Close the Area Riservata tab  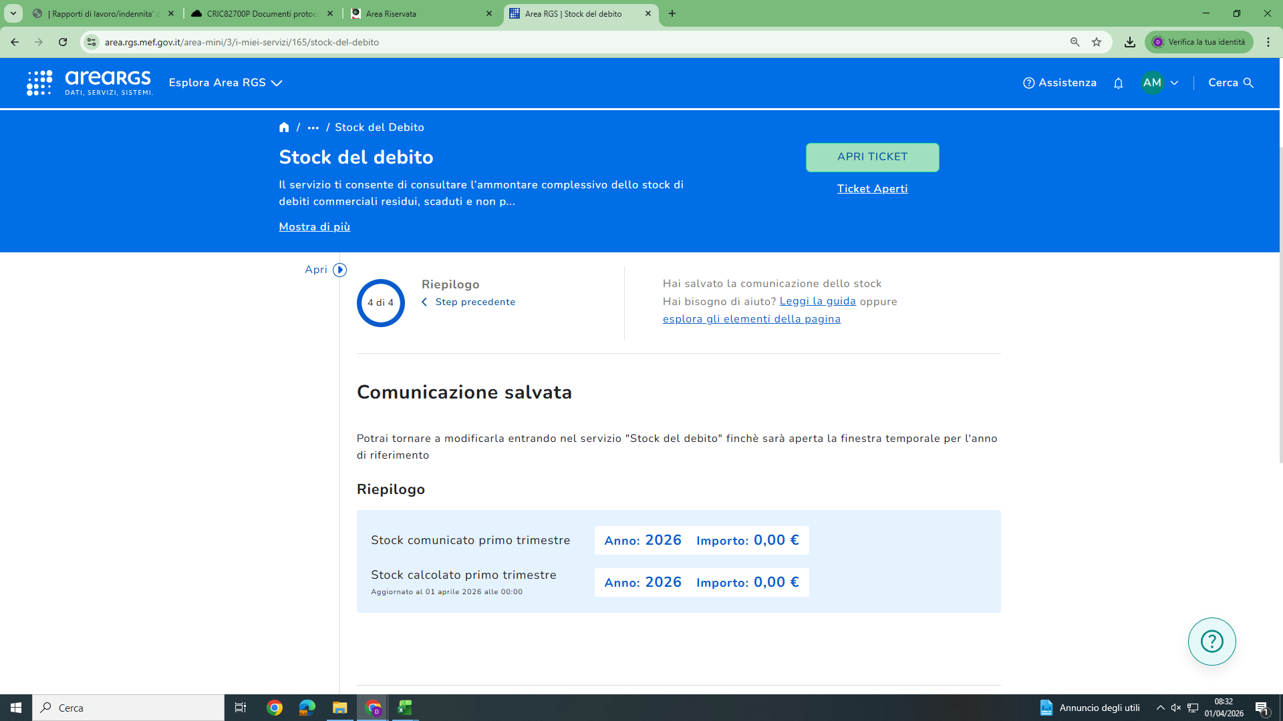(x=488, y=13)
